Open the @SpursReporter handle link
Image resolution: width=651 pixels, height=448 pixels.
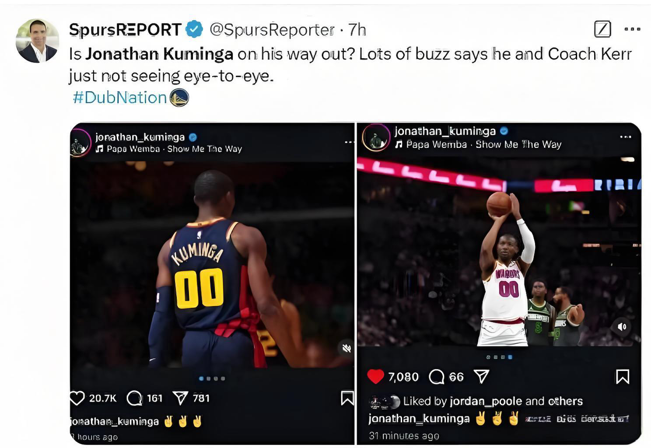[272, 30]
